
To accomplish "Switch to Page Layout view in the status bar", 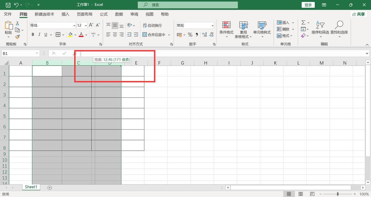I will click(300, 194).
